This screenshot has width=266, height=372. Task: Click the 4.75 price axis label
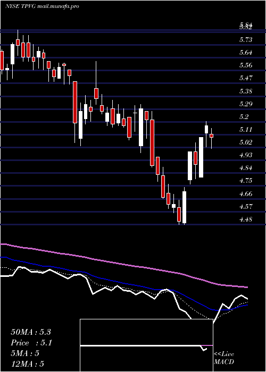[x=246, y=181]
